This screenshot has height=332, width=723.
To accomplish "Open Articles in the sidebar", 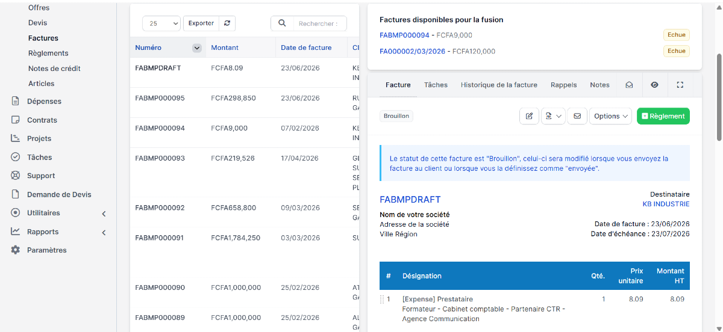I will click(x=42, y=84).
